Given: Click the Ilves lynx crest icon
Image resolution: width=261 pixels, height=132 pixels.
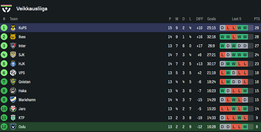Looking at the screenshot, I should point(13,37).
